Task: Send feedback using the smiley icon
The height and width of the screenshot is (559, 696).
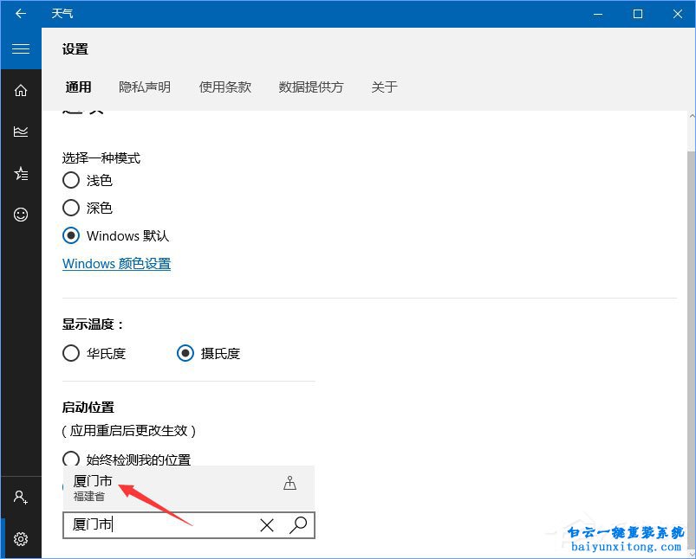Action: [21, 215]
